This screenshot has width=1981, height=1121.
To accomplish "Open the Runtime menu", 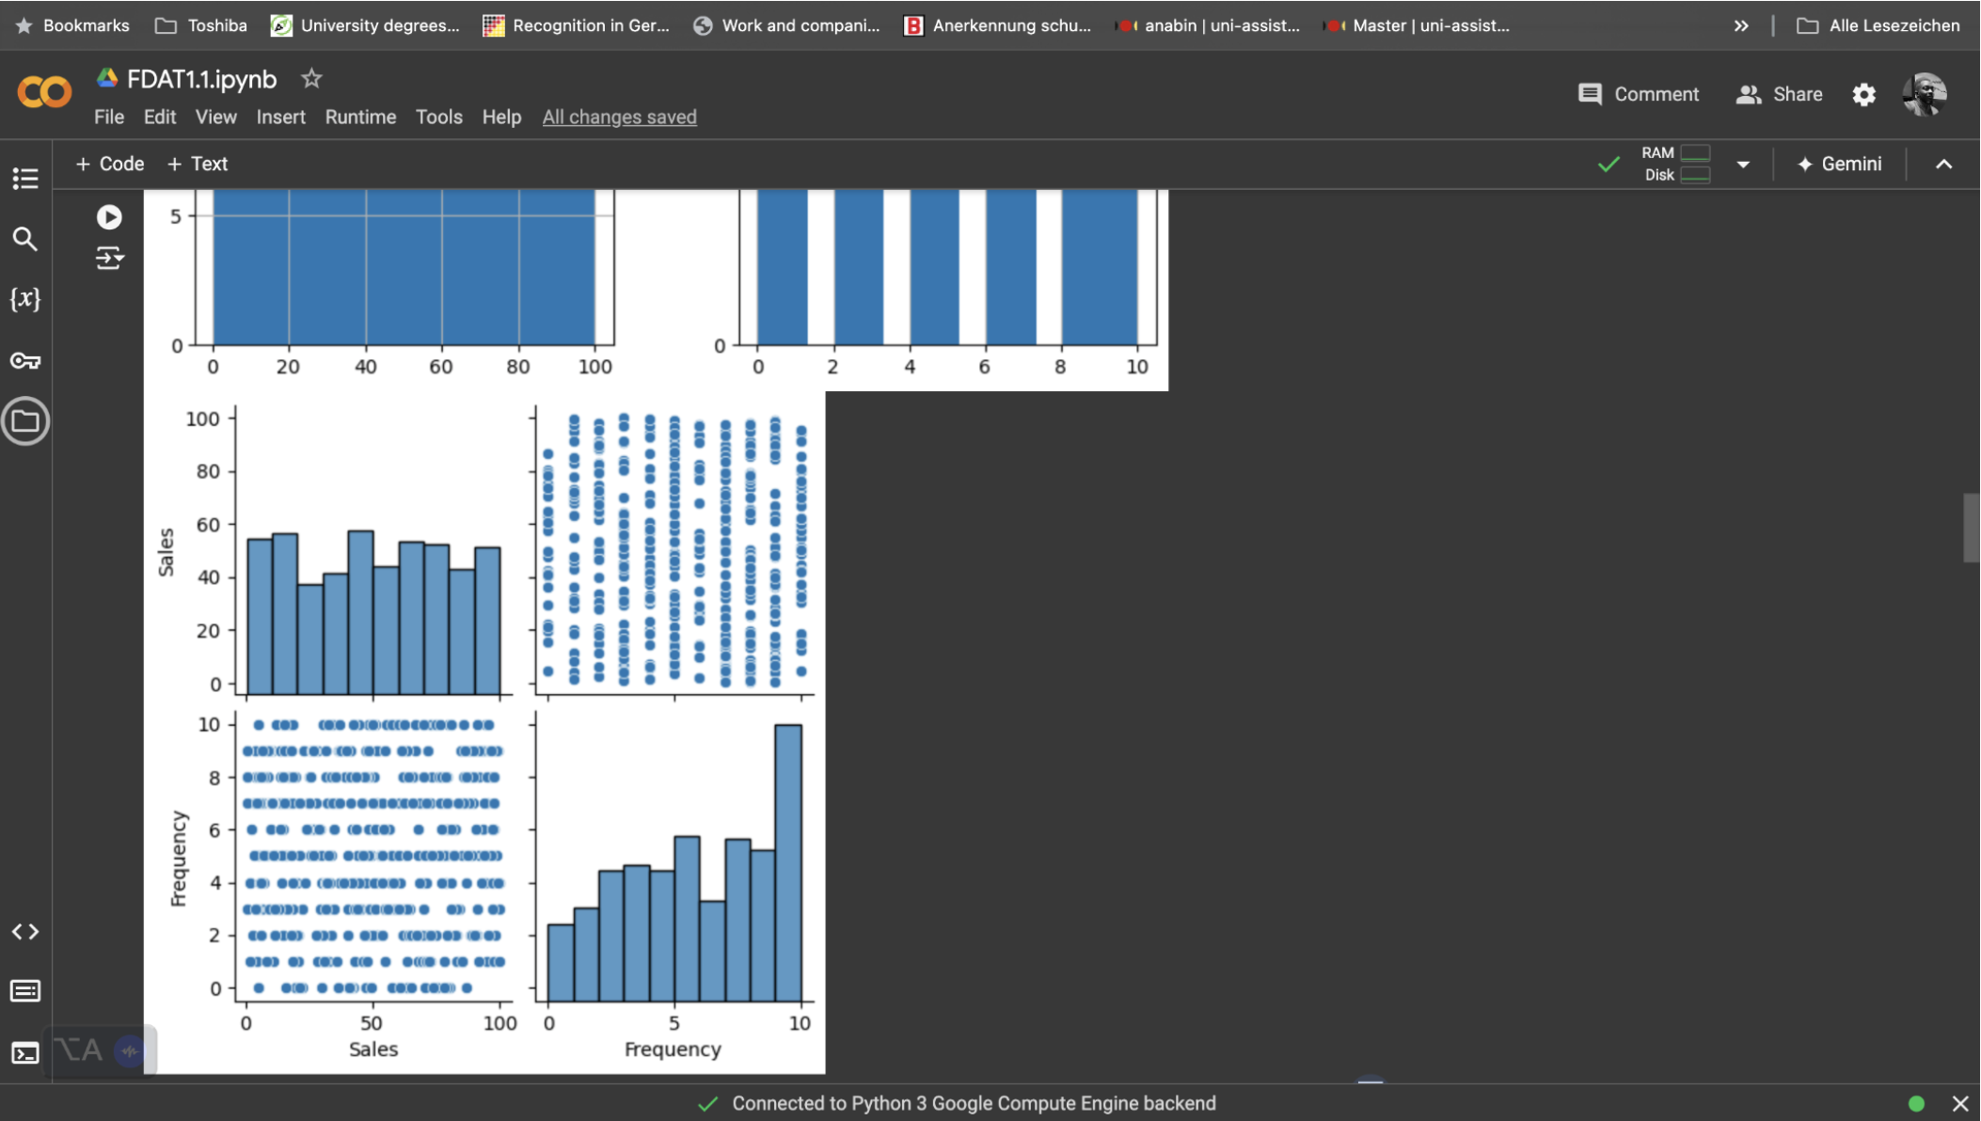I will click(x=360, y=117).
